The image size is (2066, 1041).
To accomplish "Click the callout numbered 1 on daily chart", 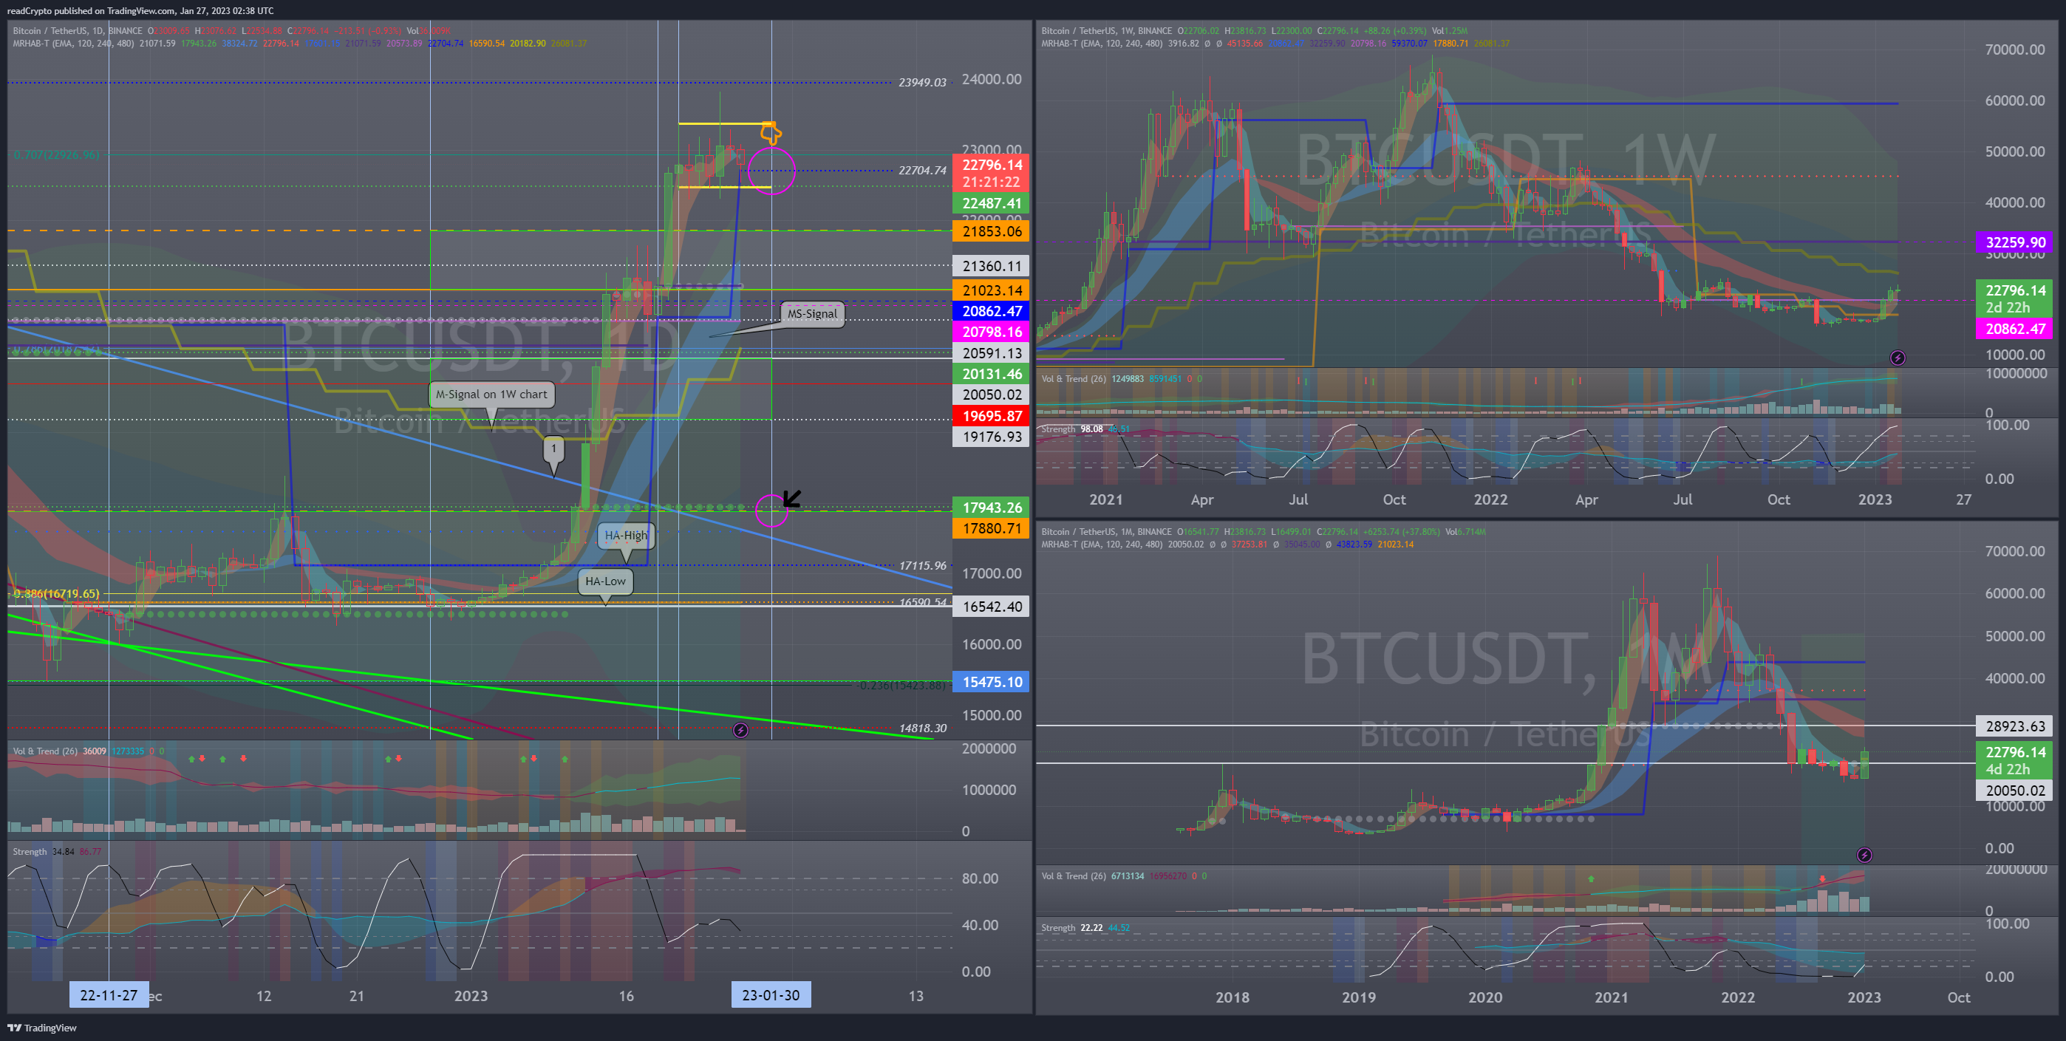I will point(553,449).
